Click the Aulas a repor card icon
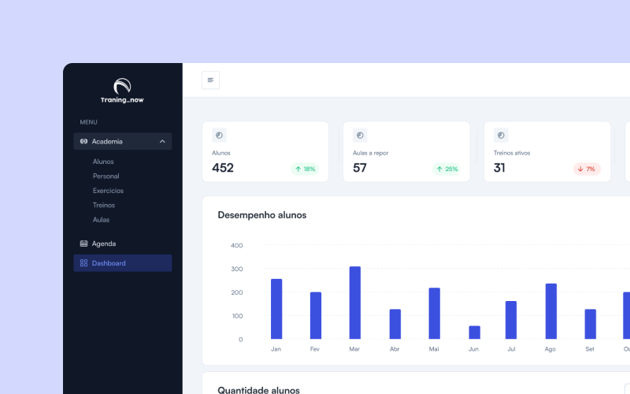 click(x=360, y=135)
